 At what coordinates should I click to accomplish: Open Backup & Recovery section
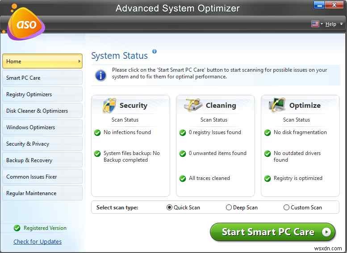point(42,160)
